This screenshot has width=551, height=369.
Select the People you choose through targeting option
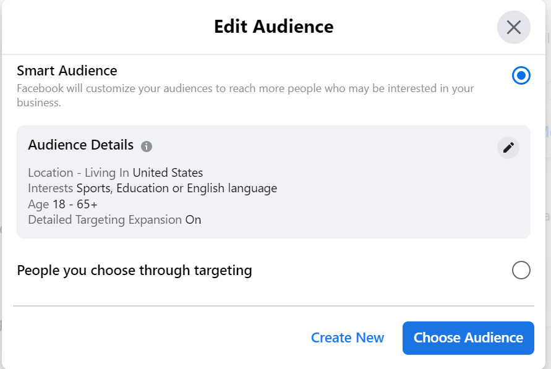521,270
